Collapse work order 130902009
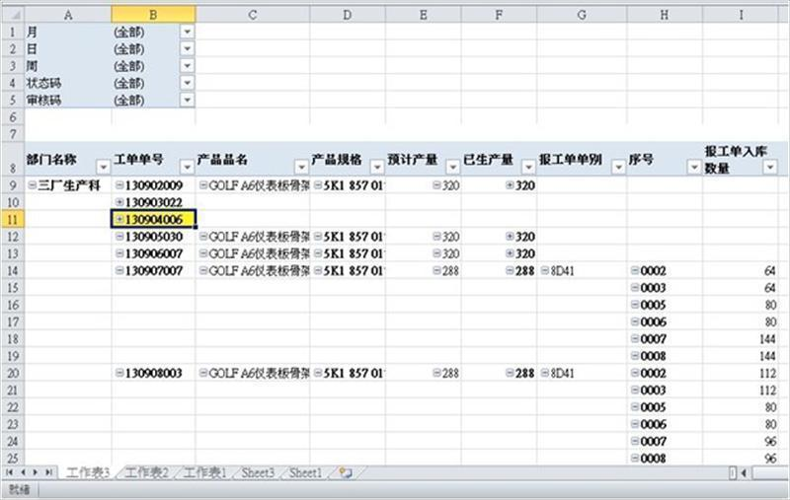The image size is (790, 500). click(119, 185)
